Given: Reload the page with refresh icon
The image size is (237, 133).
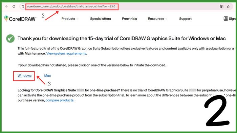Looking at the screenshot, I should pos(14,6).
